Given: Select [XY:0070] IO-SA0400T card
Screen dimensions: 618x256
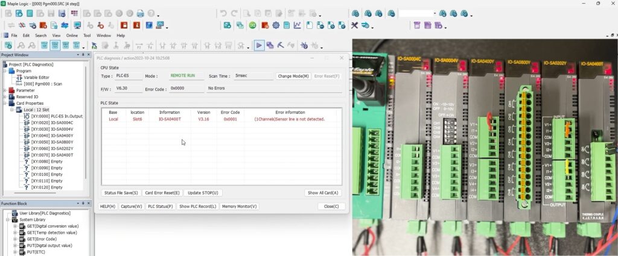Looking at the screenshot, I should [x=52, y=155].
